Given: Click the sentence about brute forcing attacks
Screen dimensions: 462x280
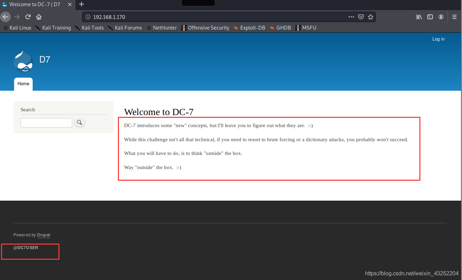Looking at the screenshot, I should coord(266,139).
